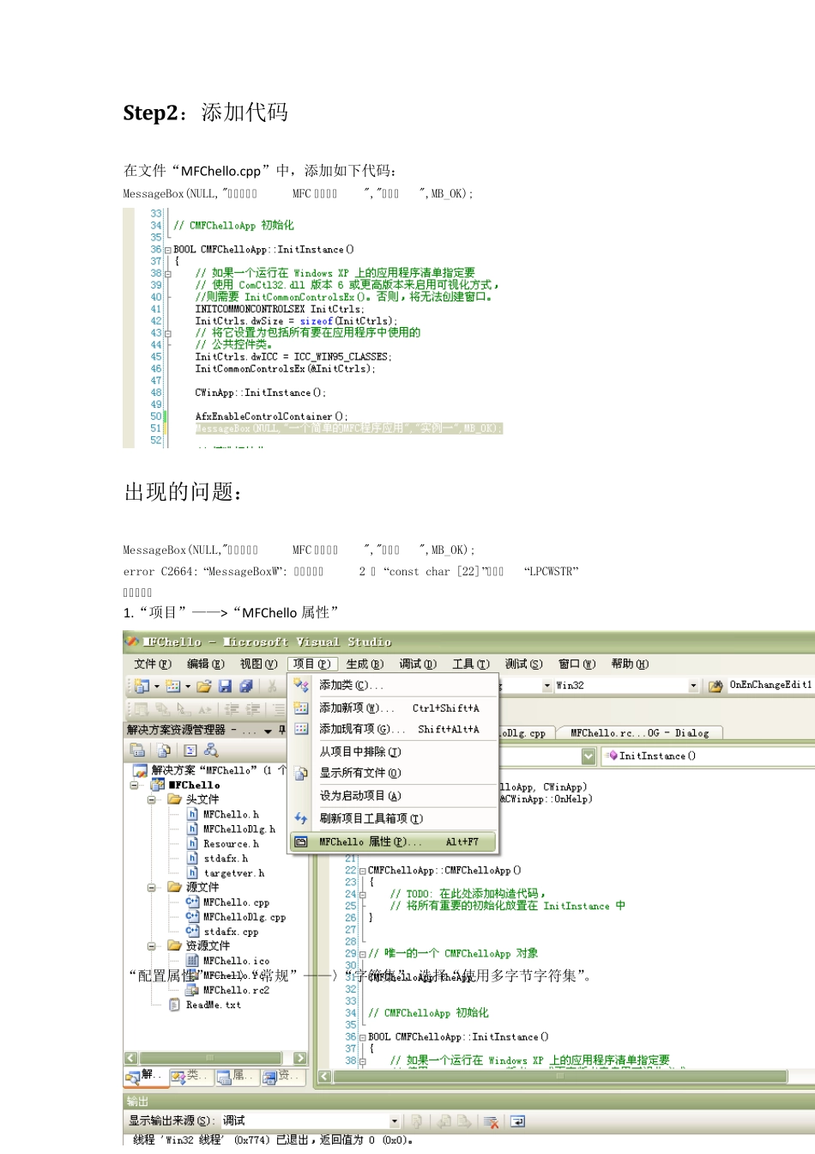This screenshot has width=815, height=1154.
Task: Click the View Class Diagram icon
Action: pos(211,750)
